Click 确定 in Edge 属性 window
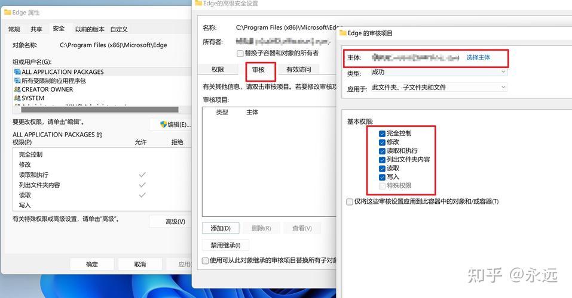This screenshot has width=572, height=298. coord(92,264)
